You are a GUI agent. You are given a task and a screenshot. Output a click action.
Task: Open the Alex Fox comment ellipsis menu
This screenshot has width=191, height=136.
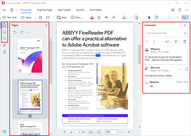[x=180, y=69]
